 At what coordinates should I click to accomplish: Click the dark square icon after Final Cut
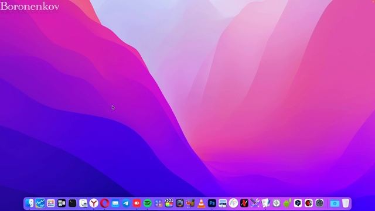pos(180,203)
